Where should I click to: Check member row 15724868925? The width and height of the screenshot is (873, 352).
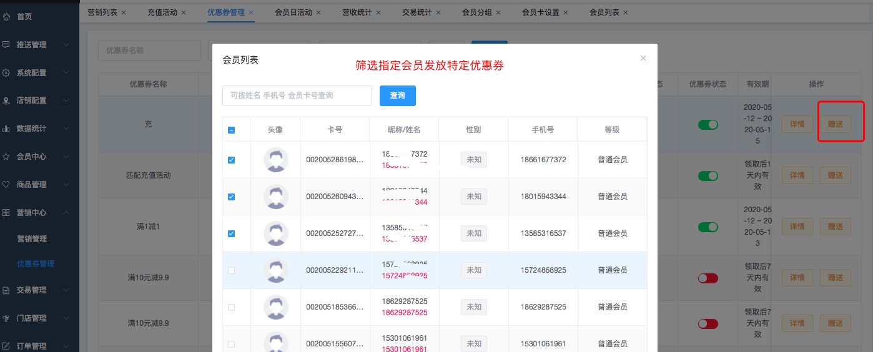click(231, 270)
